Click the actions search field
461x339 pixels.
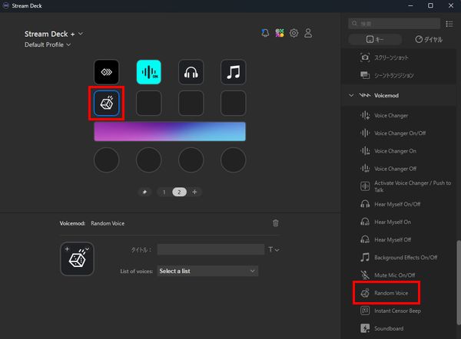394,24
